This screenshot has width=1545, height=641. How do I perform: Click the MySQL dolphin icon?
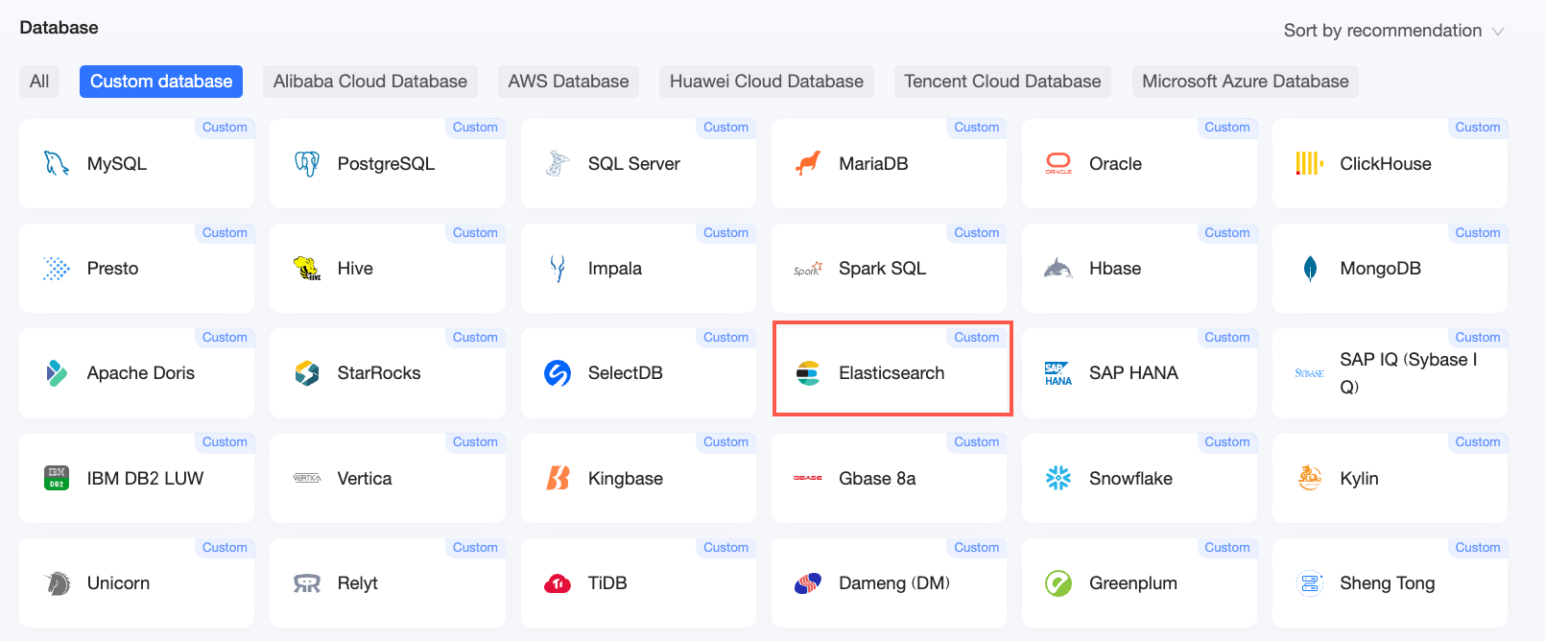point(57,164)
